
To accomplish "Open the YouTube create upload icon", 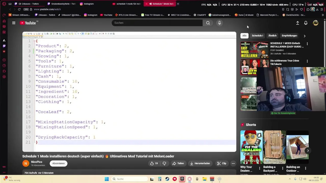I will [297, 23].
